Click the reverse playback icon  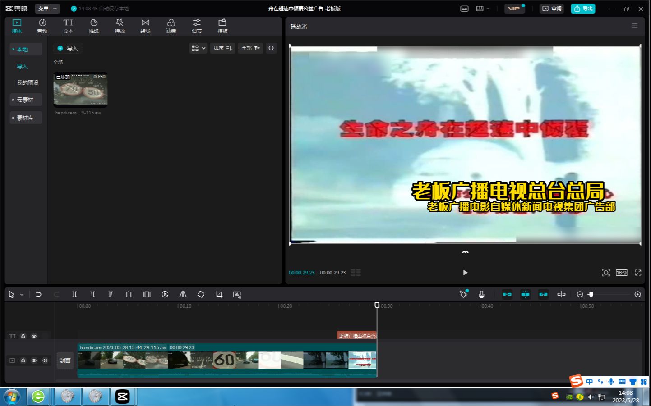(165, 294)
